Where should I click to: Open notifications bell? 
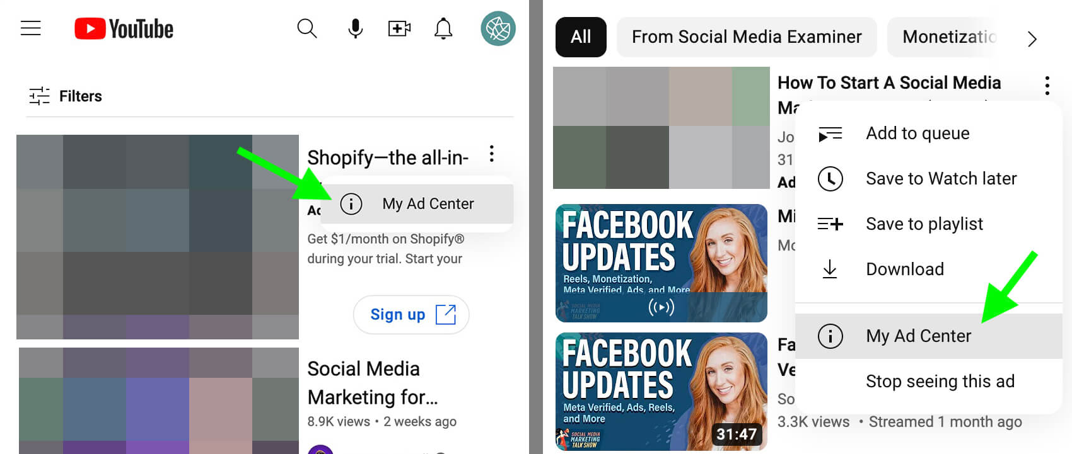pos(443,28)
